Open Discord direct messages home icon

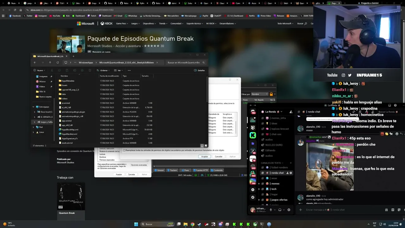253,112
